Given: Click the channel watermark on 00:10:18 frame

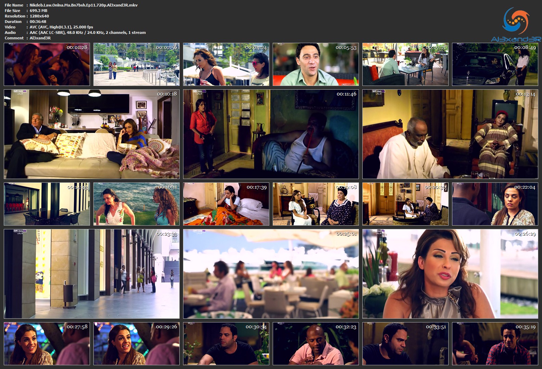Looking at the screenshot, I should coord(20,92).
